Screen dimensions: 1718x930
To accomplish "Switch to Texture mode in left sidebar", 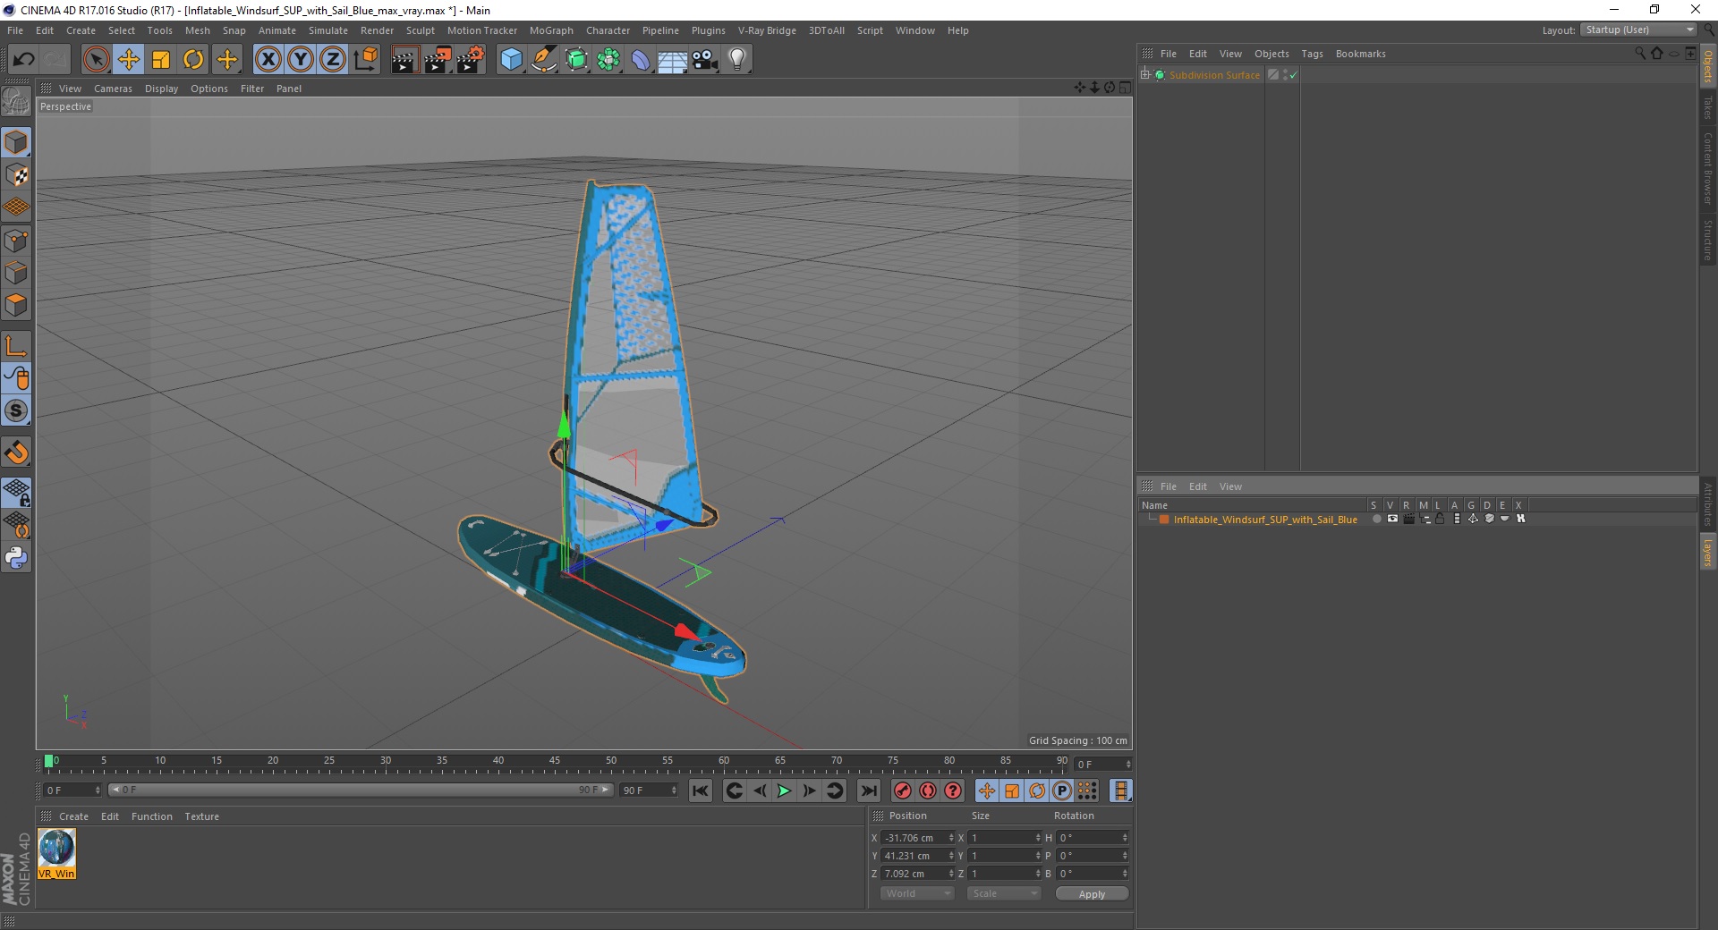I will coord(16,175).
